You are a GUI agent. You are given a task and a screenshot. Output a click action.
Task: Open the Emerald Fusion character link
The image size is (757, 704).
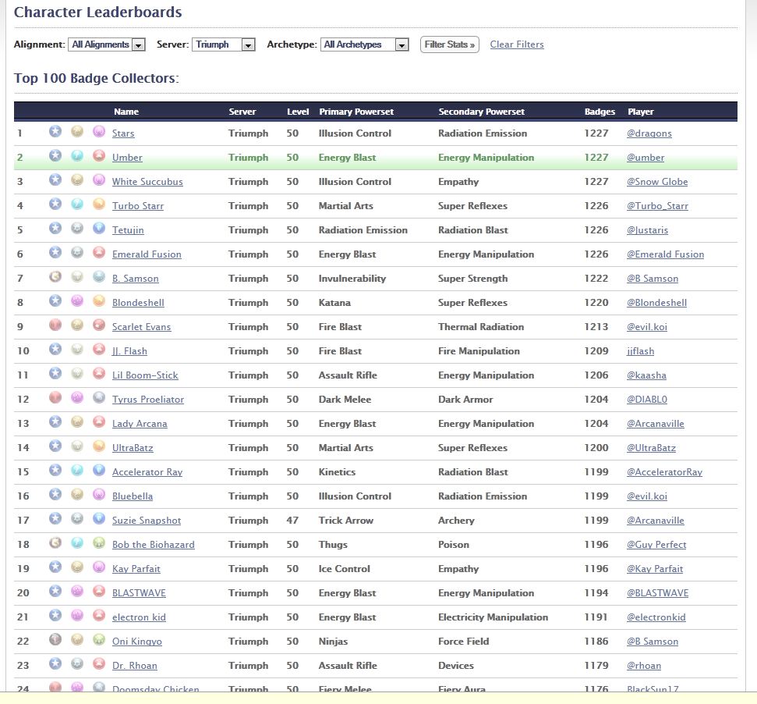click(x=147, y=254)
